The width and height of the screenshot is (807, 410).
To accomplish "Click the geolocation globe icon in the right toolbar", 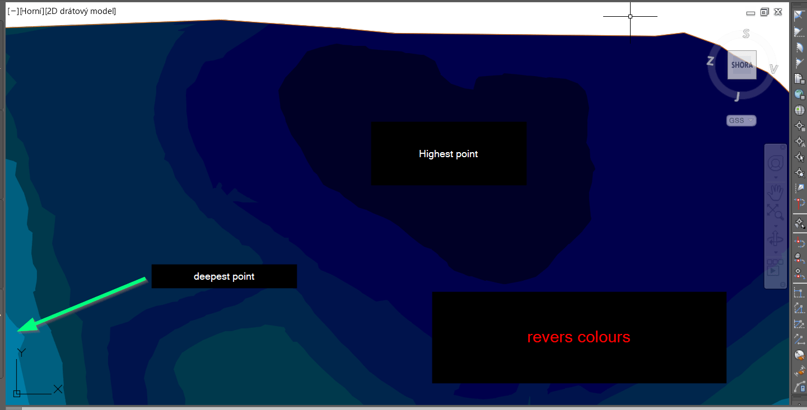I will (x=800, y=94).
